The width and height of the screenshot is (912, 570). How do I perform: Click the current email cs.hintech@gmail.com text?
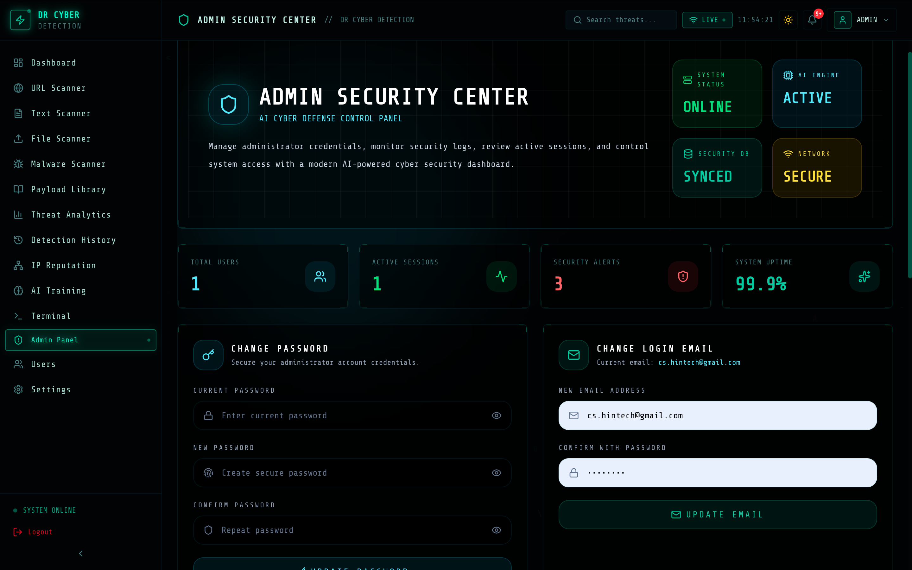(699, 362)
